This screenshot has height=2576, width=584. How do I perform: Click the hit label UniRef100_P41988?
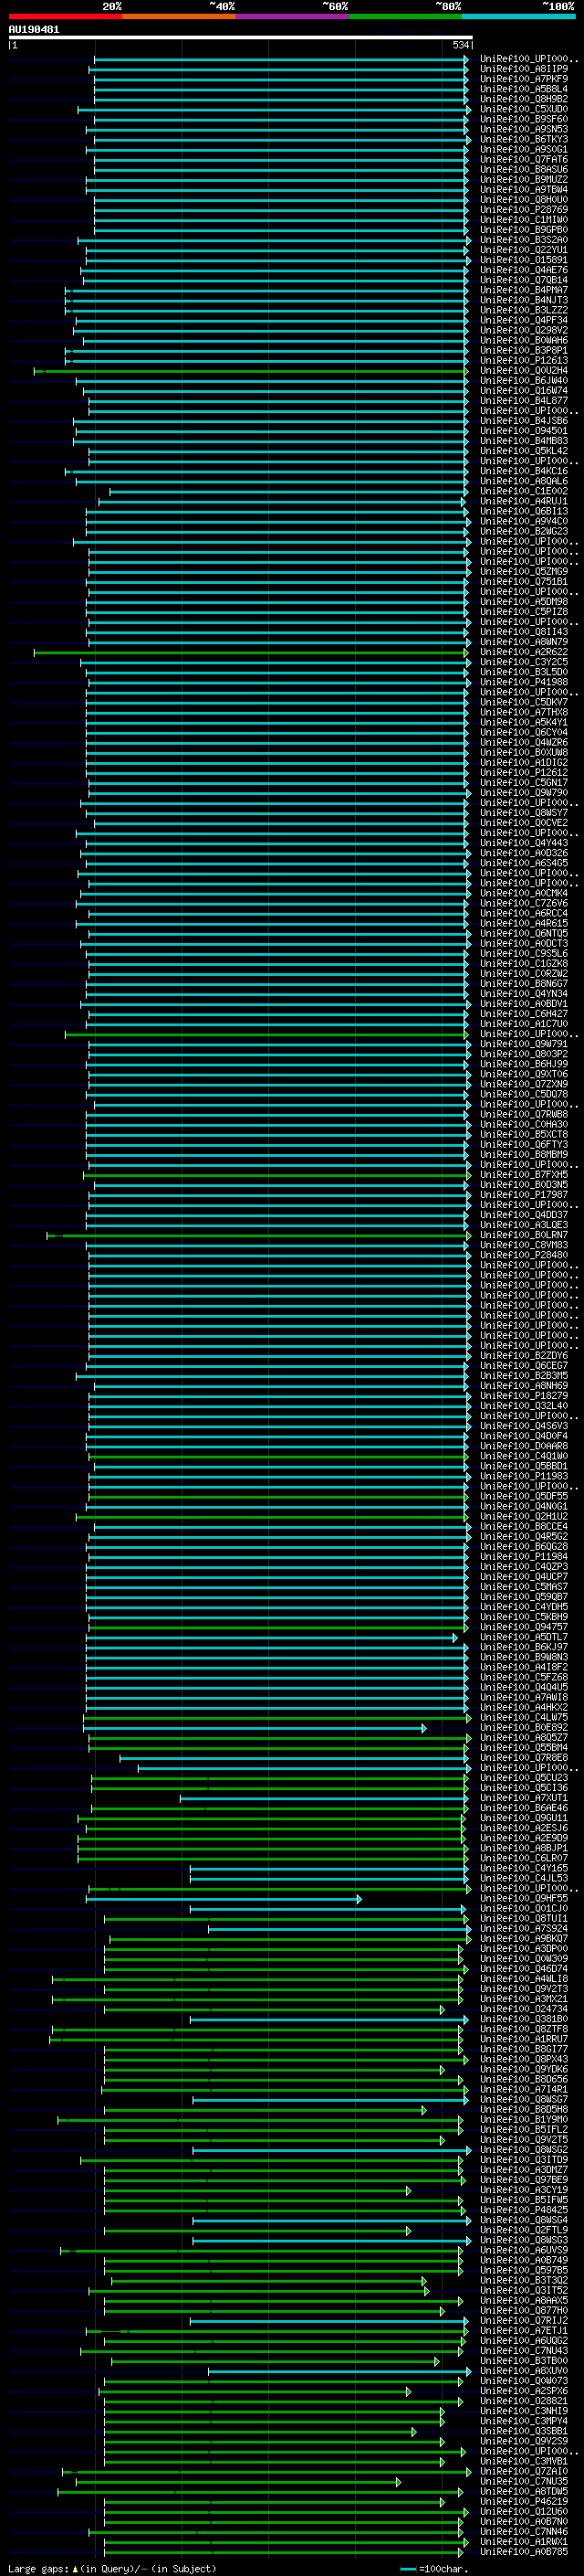pos(524,682)
